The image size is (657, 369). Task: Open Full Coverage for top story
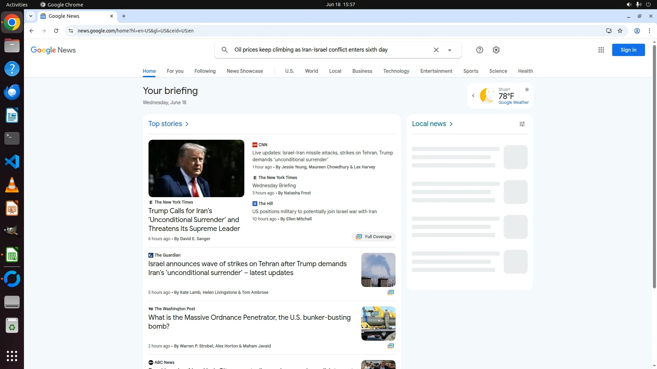373,236
